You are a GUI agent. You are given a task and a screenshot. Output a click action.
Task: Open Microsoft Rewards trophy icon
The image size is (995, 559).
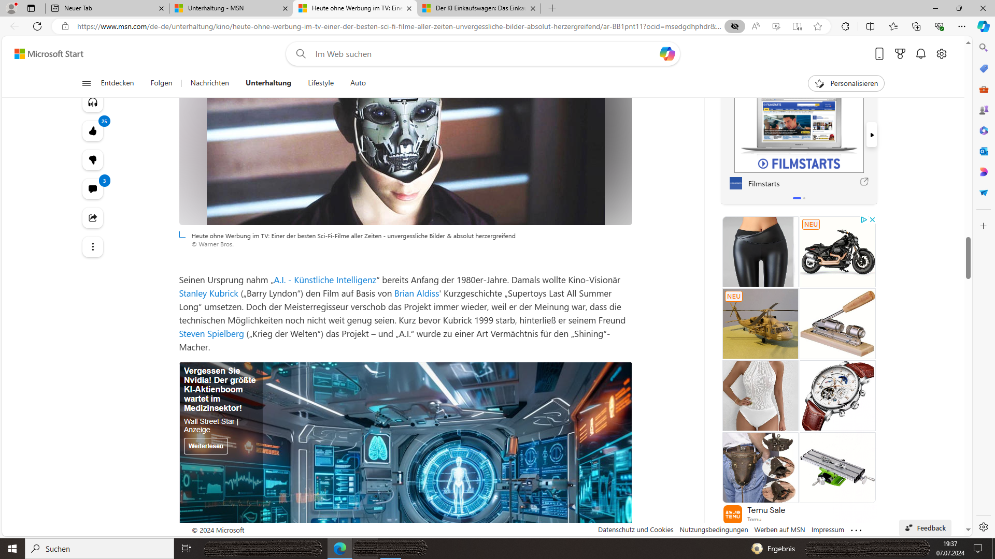900,54
